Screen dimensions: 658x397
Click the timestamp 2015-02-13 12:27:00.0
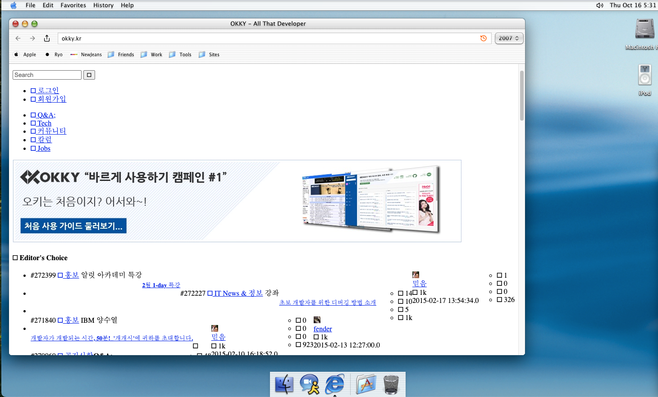[x=347, y=345]
